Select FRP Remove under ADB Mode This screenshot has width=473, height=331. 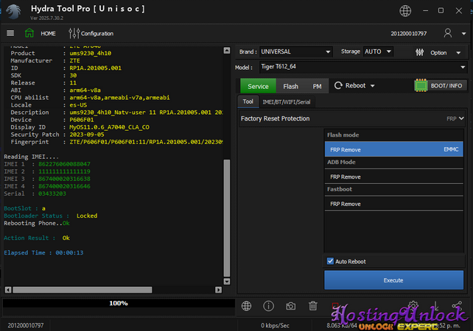[x=346, y=177]
